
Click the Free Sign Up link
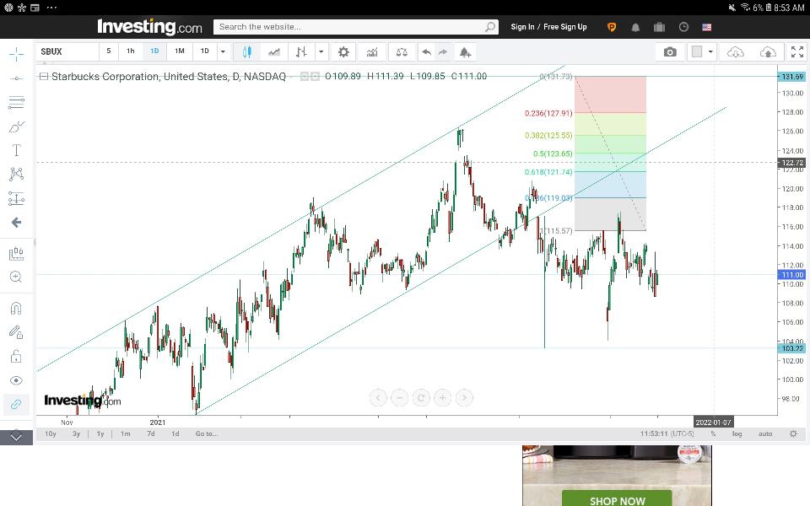pos(565,27)
